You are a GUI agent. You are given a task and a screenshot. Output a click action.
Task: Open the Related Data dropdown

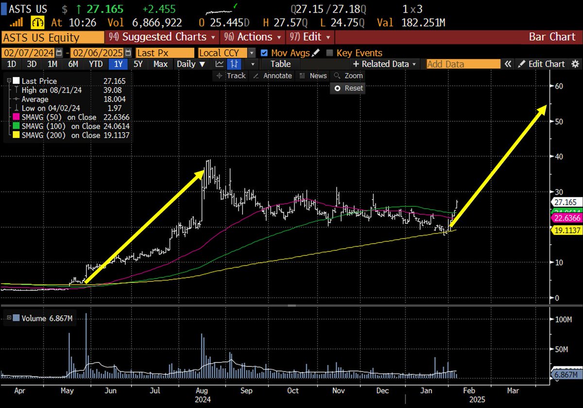click(385, 64)
